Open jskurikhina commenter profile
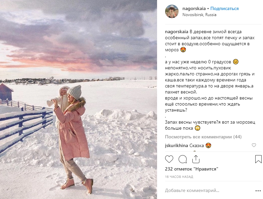This screenshot has height=199, width=263. (177, 146)
